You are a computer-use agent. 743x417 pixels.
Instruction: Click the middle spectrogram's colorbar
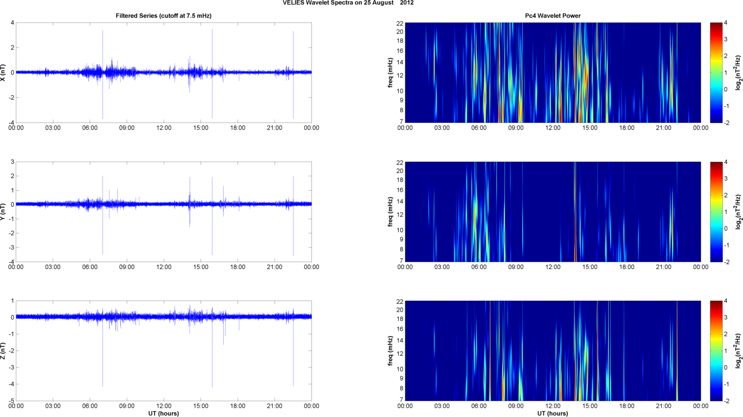tap(716, 212)
